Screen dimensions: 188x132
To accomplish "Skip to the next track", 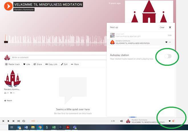I will [x=13, y=121].
